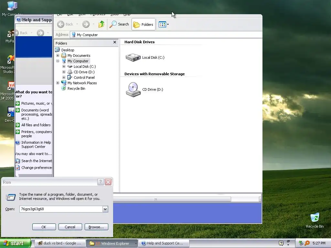
Task: Click the safely remove hardware tray icon
Action: [x=301, y=243]
